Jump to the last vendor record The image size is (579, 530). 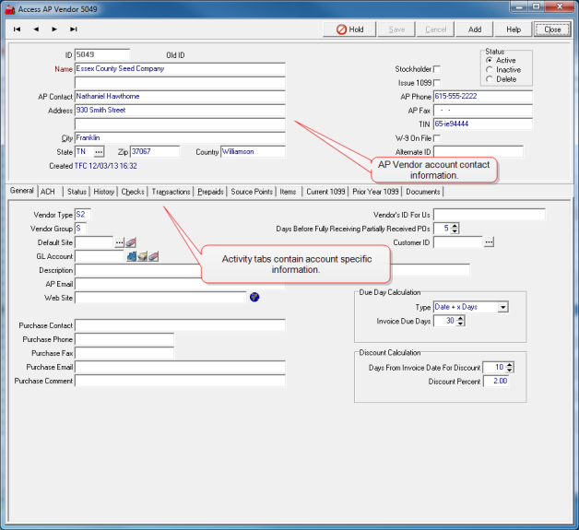pyautogui.click(x=74, y=29)
